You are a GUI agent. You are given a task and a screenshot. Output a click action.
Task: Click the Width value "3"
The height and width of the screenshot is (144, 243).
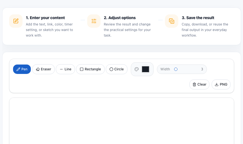(x=202, y=69)
